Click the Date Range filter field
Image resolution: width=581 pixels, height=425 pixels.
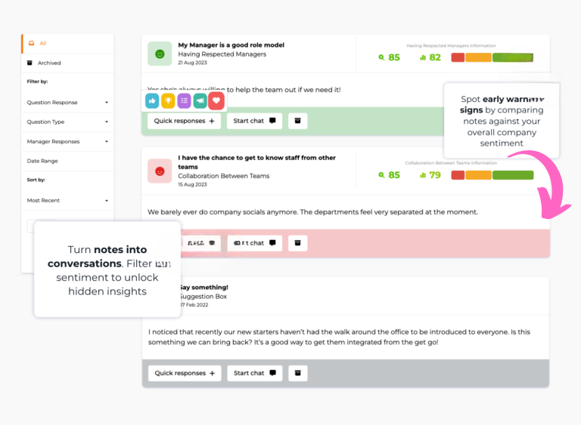pyautogui.click(x=67, y=161)
